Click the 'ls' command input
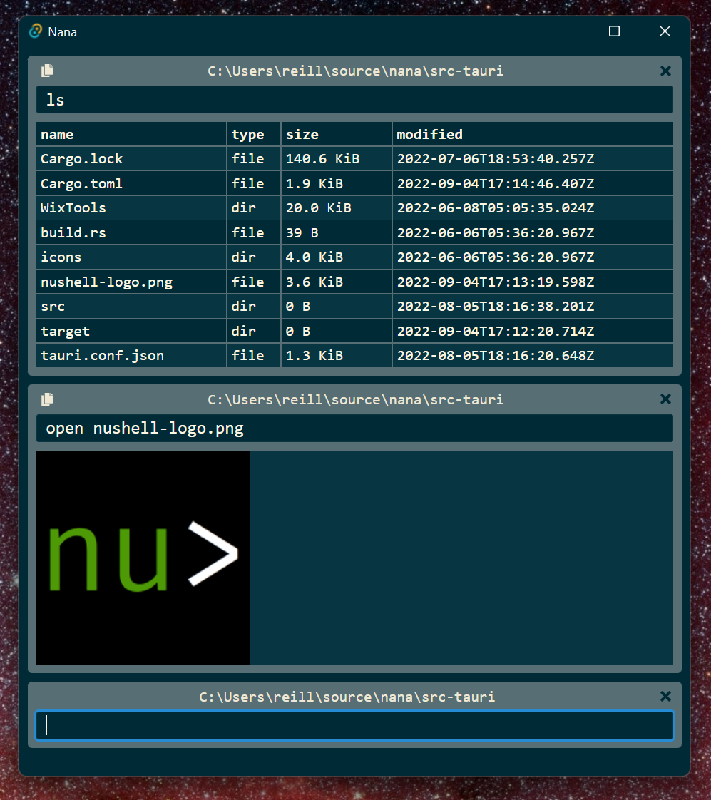Viewport: 711px width, 800px height. point(354,100)
